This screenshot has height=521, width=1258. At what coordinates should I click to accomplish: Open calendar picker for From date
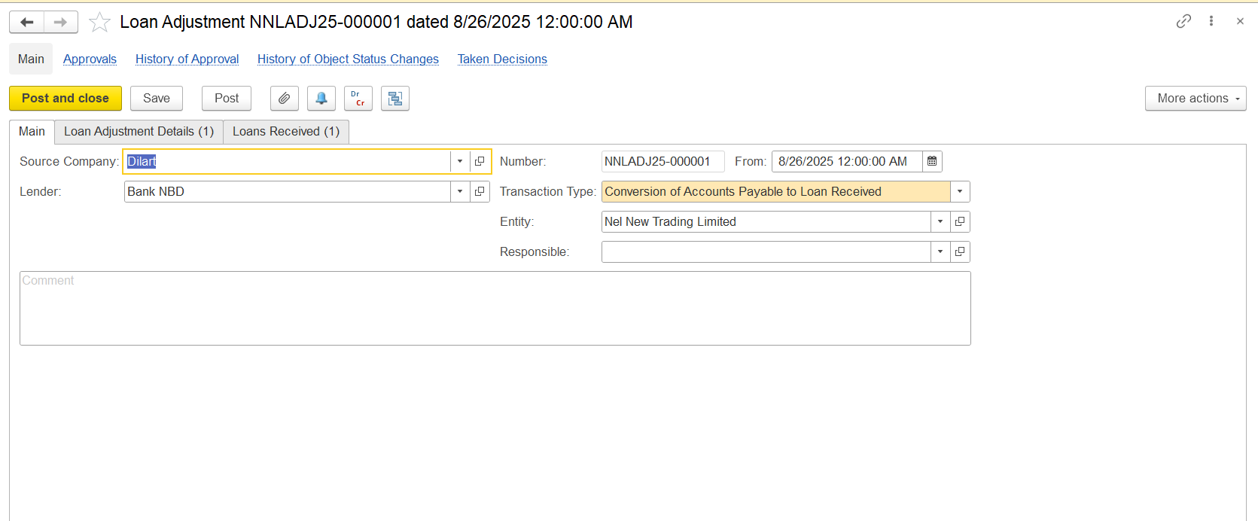pyautogui.click(x=932, y=161)
